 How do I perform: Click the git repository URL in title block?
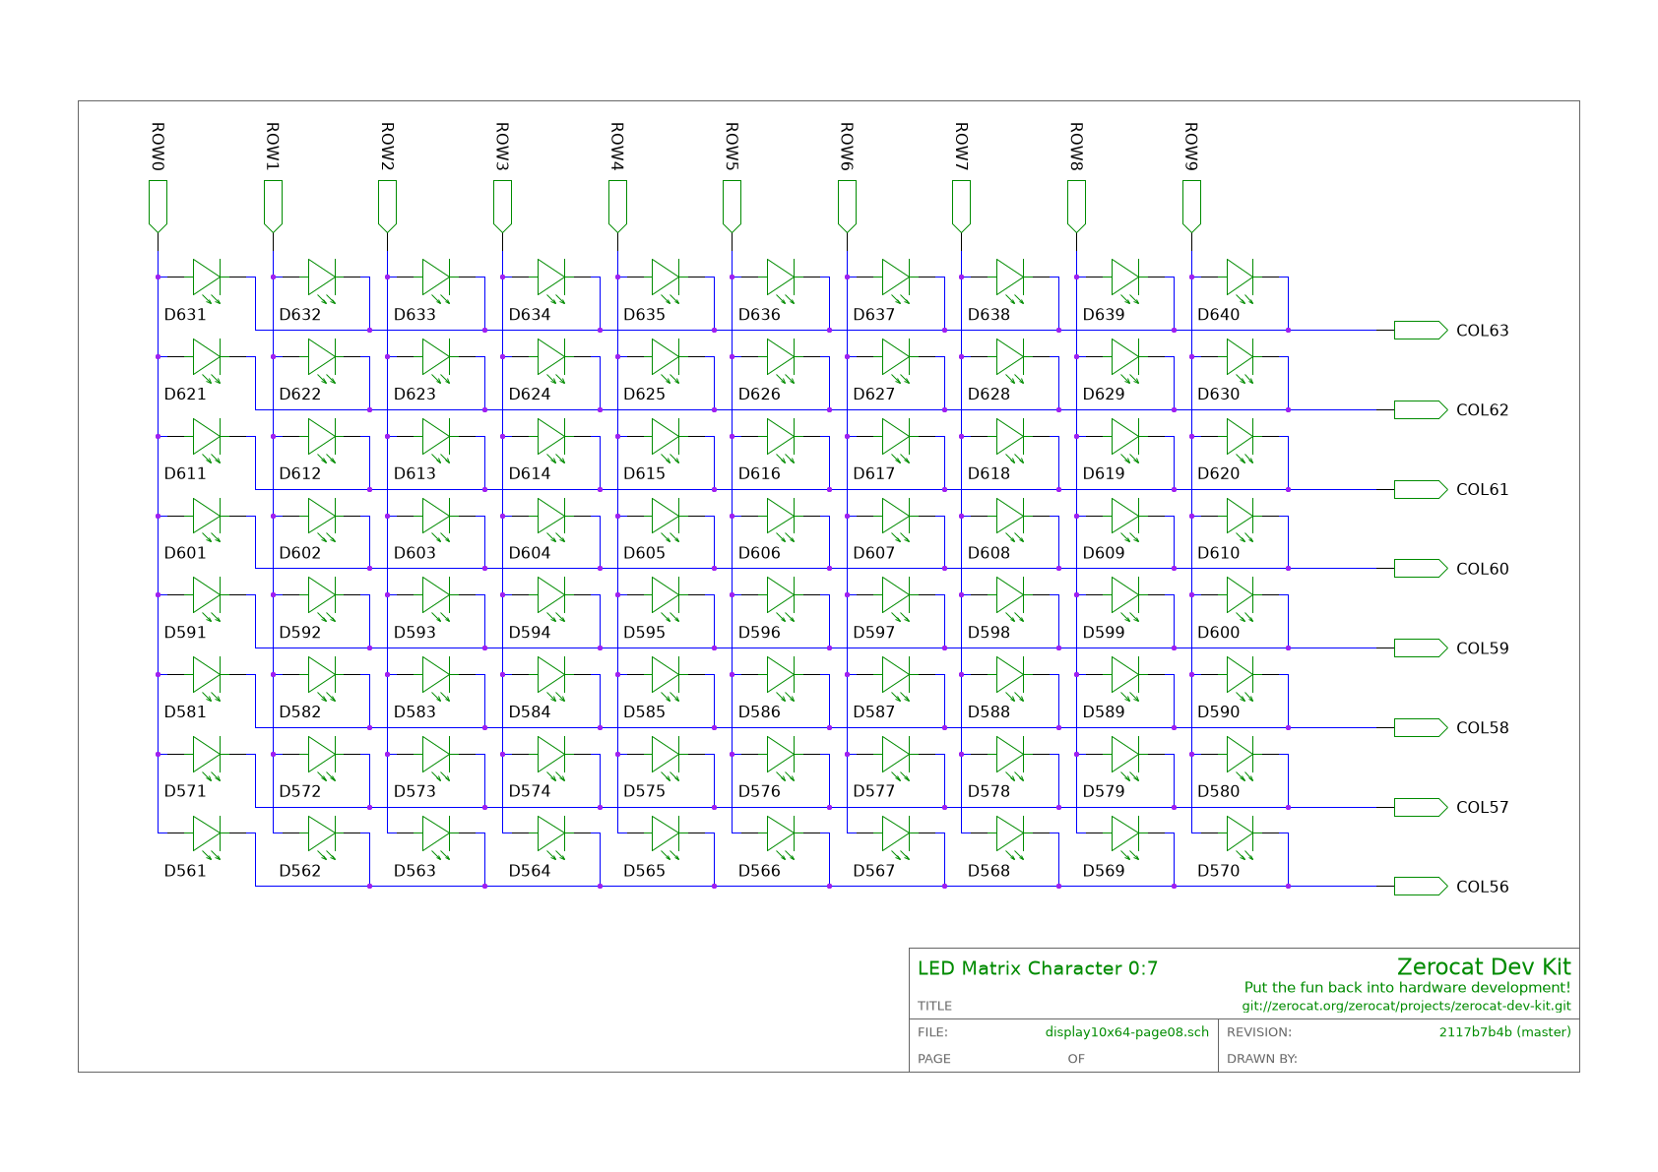coord(1406,1007)
